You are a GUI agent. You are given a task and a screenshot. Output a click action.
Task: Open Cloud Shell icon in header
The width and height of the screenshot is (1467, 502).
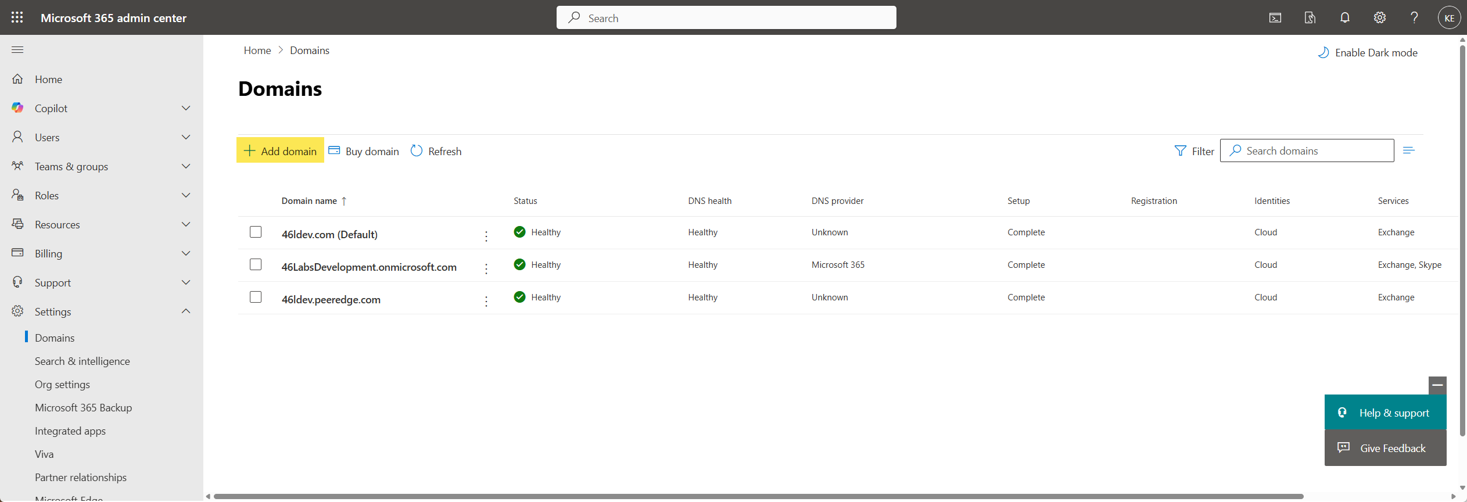coord(1275,18)
